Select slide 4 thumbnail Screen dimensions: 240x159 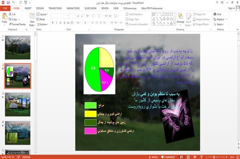pos(18,133)
